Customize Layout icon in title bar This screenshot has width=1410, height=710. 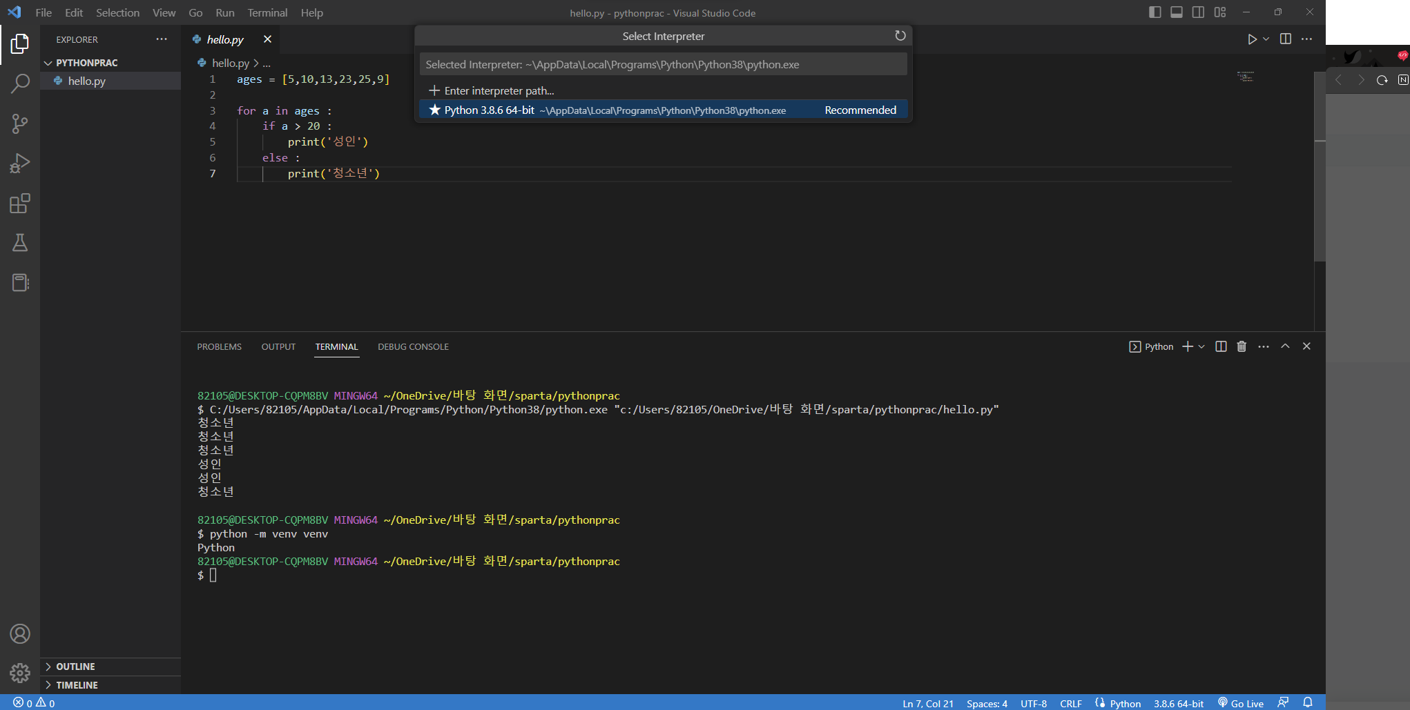[1220, 12]
